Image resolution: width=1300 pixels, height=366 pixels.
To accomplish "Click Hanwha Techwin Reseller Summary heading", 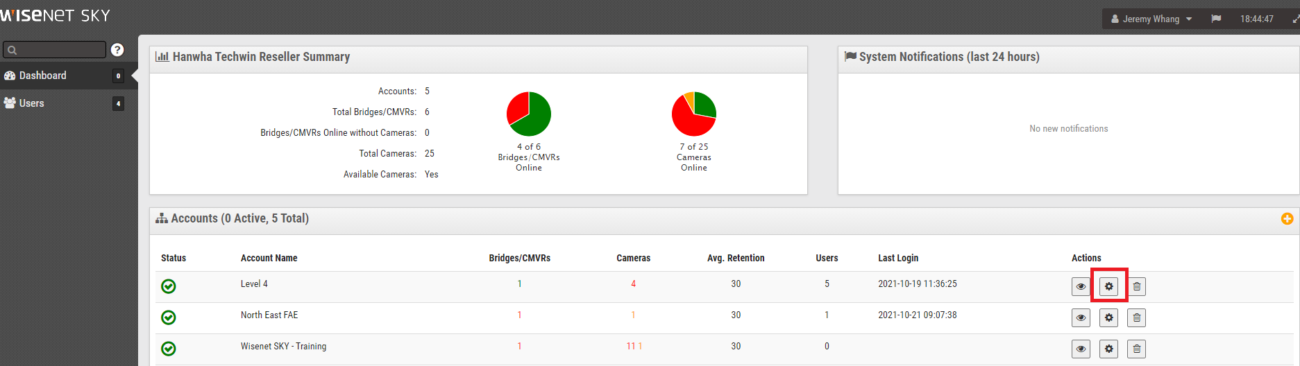I will pos(261,57).
